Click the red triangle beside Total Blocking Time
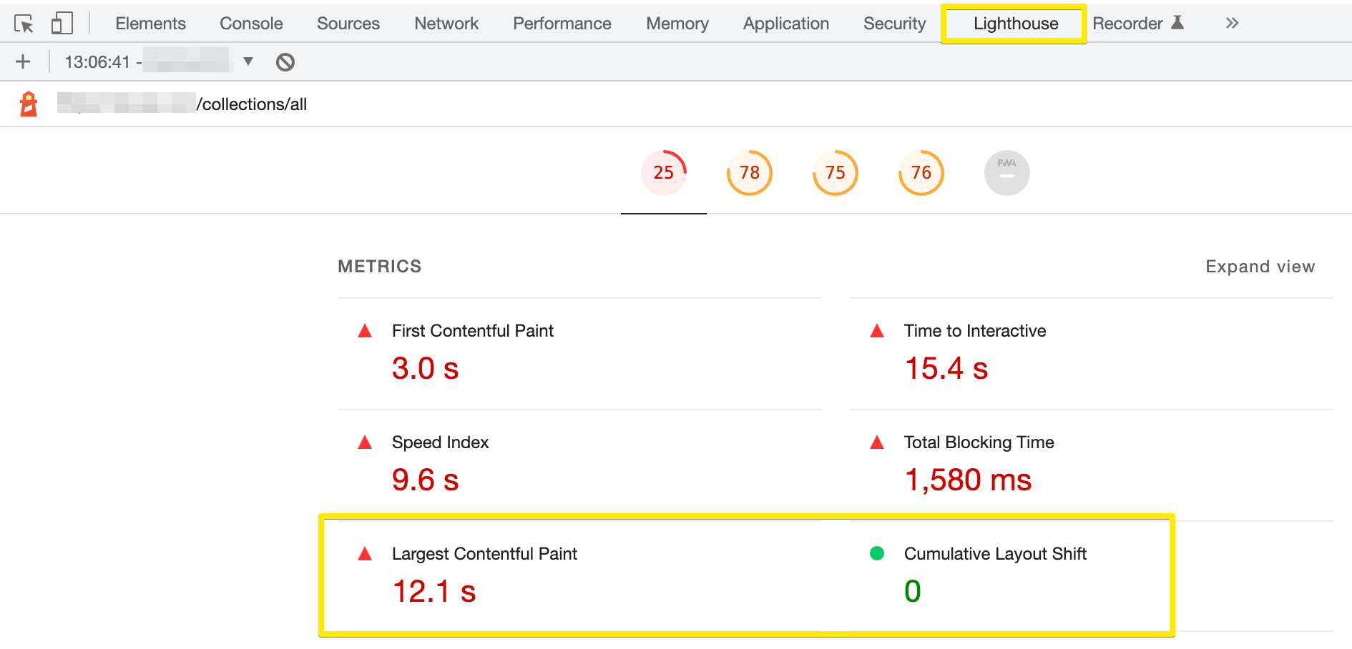The image size is (1352, 649). pyautogui.click(x=877, y=442)
